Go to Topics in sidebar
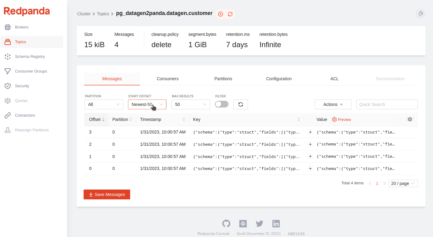Screen dimensions: 433x237 [32, 42]
